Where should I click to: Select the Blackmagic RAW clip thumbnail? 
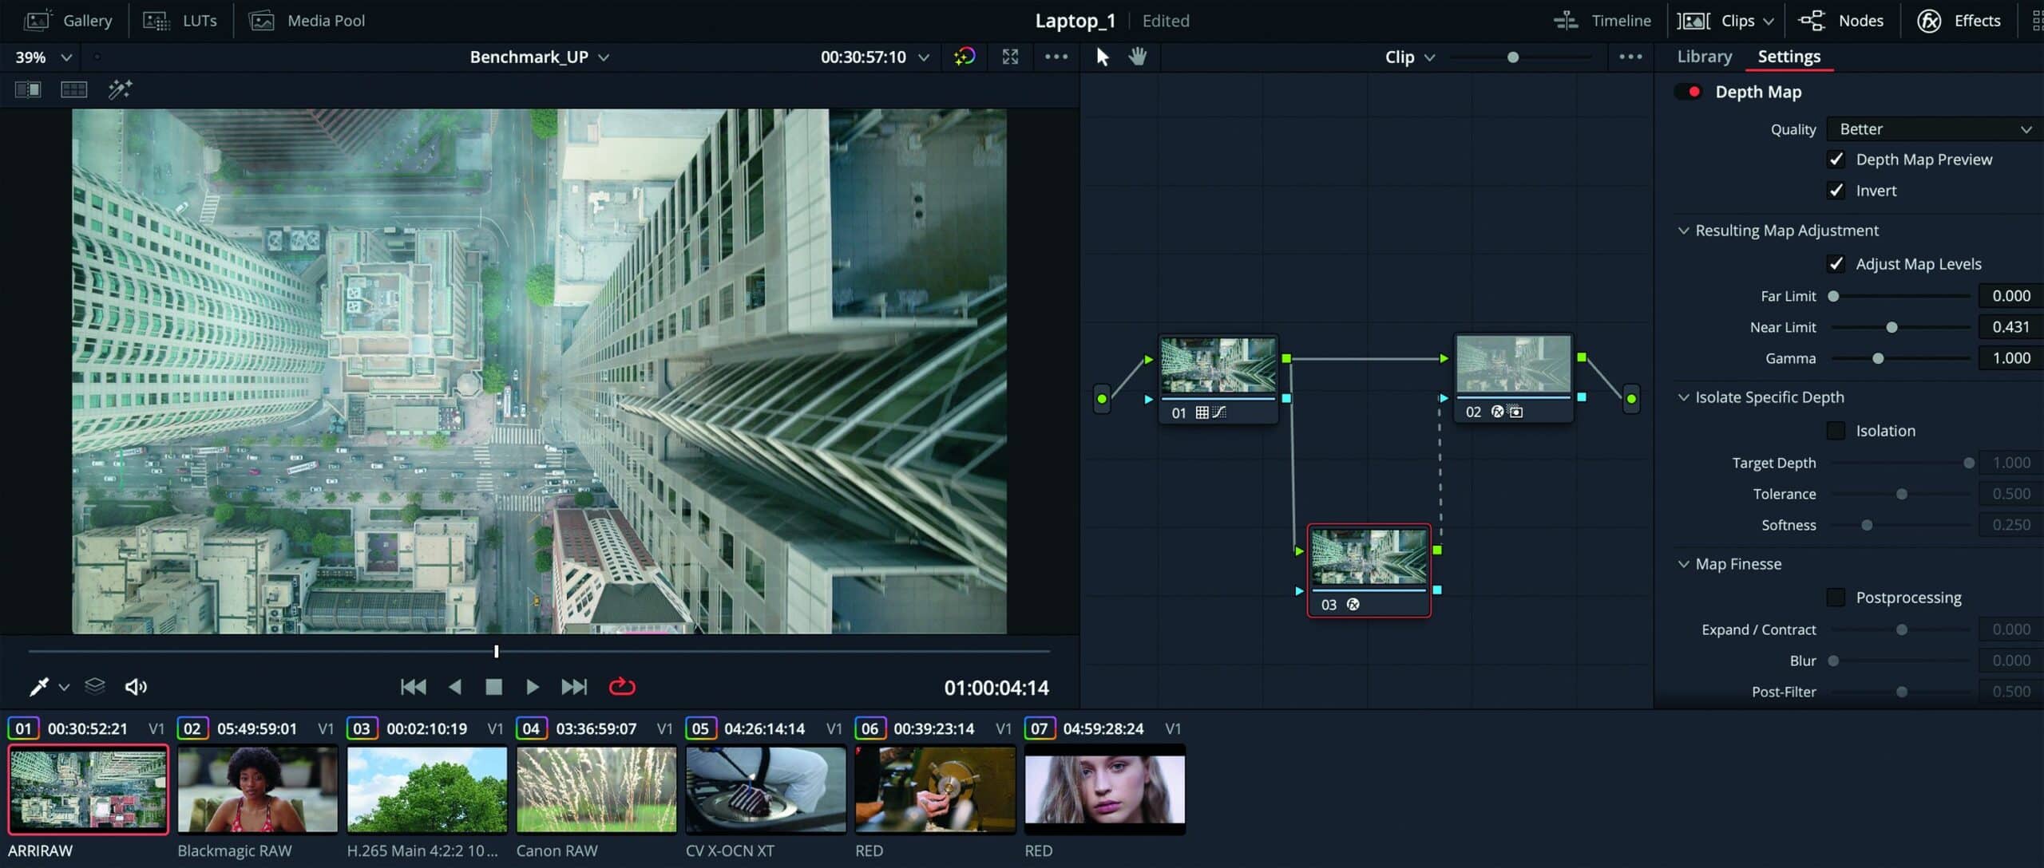[x=257, y=789]
